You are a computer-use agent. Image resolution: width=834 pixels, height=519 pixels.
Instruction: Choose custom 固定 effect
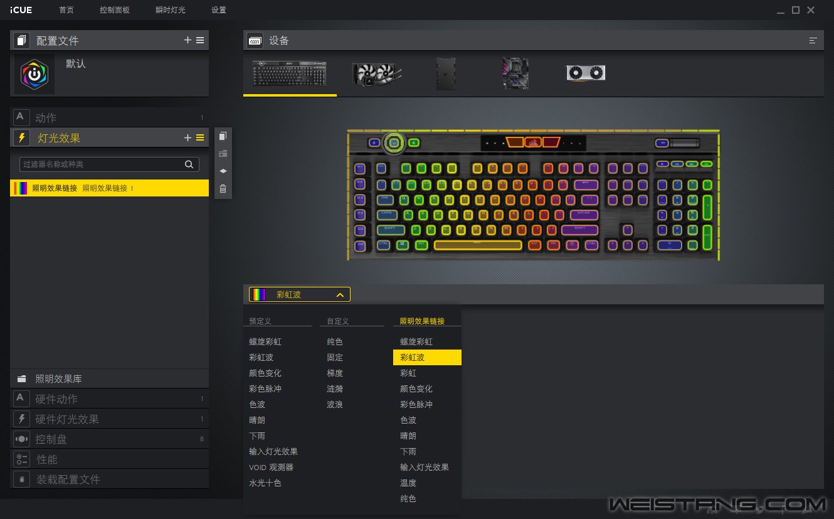point(335,358)
